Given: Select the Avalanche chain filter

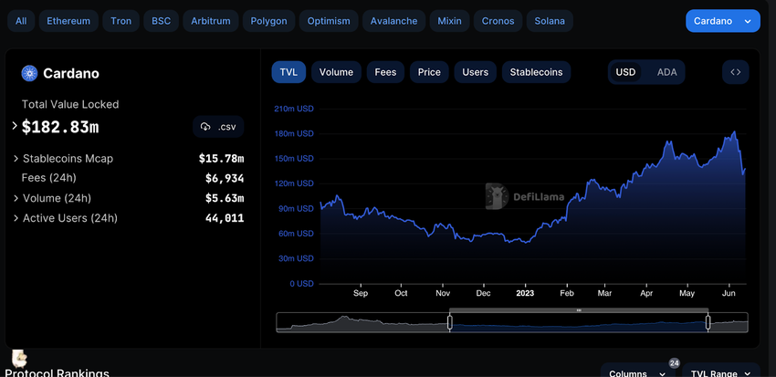Looking at the screenshot, I should [394, 21].
